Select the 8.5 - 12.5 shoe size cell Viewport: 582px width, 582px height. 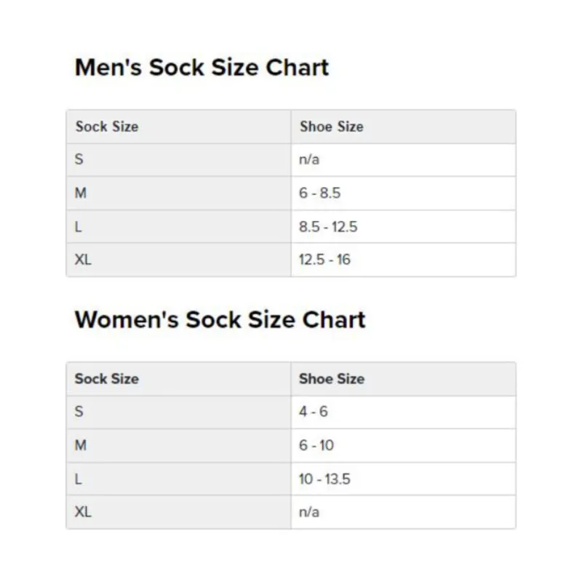328,226
